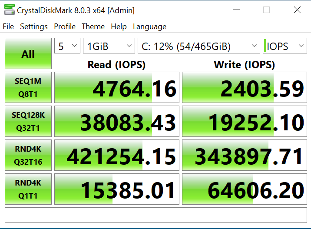Click the CrystalDiskMark app icon in title bar
Screen dimensions: 311x229
(9, 10)
